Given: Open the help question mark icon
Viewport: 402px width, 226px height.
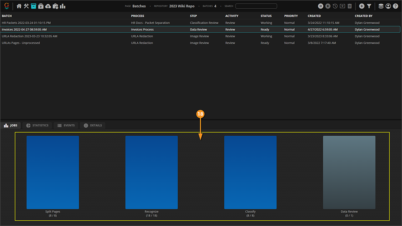Looking at the screenshot, I should (x=396, y=6).
